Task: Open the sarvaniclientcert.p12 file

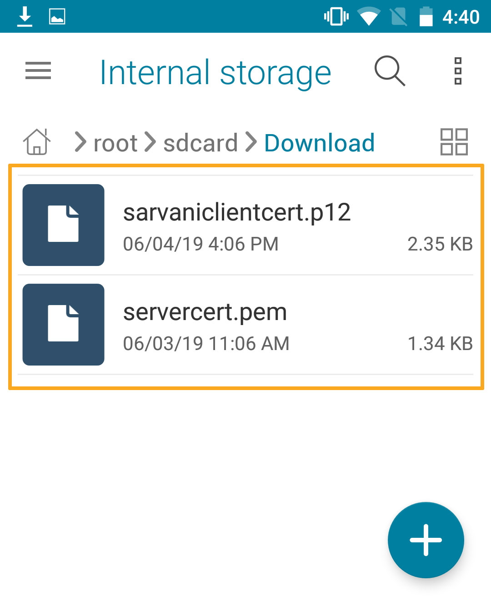Action: (x=237, y=213)
